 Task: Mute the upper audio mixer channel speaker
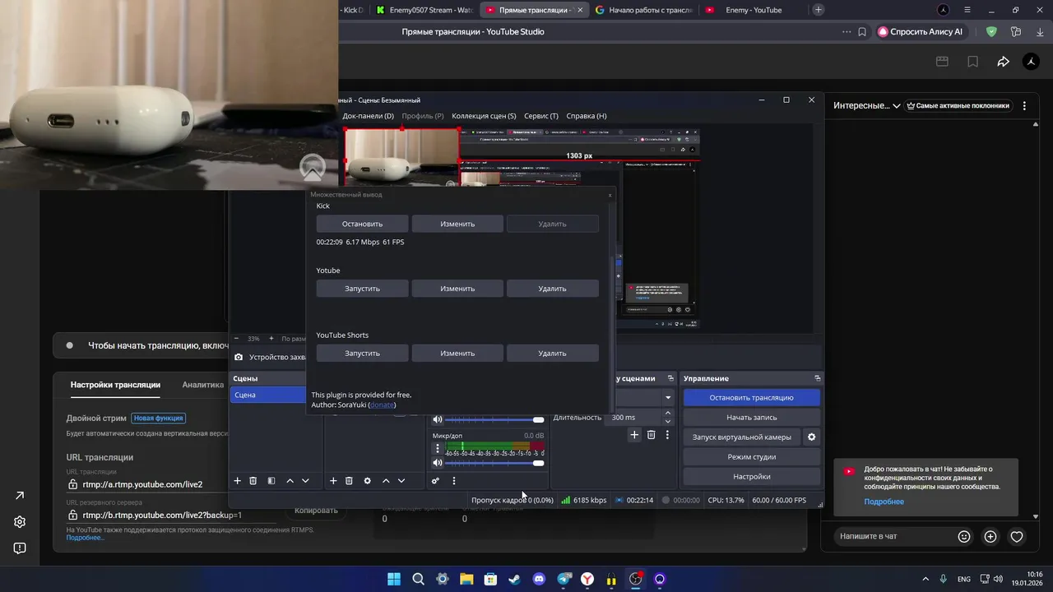click(x=438, y=419)
